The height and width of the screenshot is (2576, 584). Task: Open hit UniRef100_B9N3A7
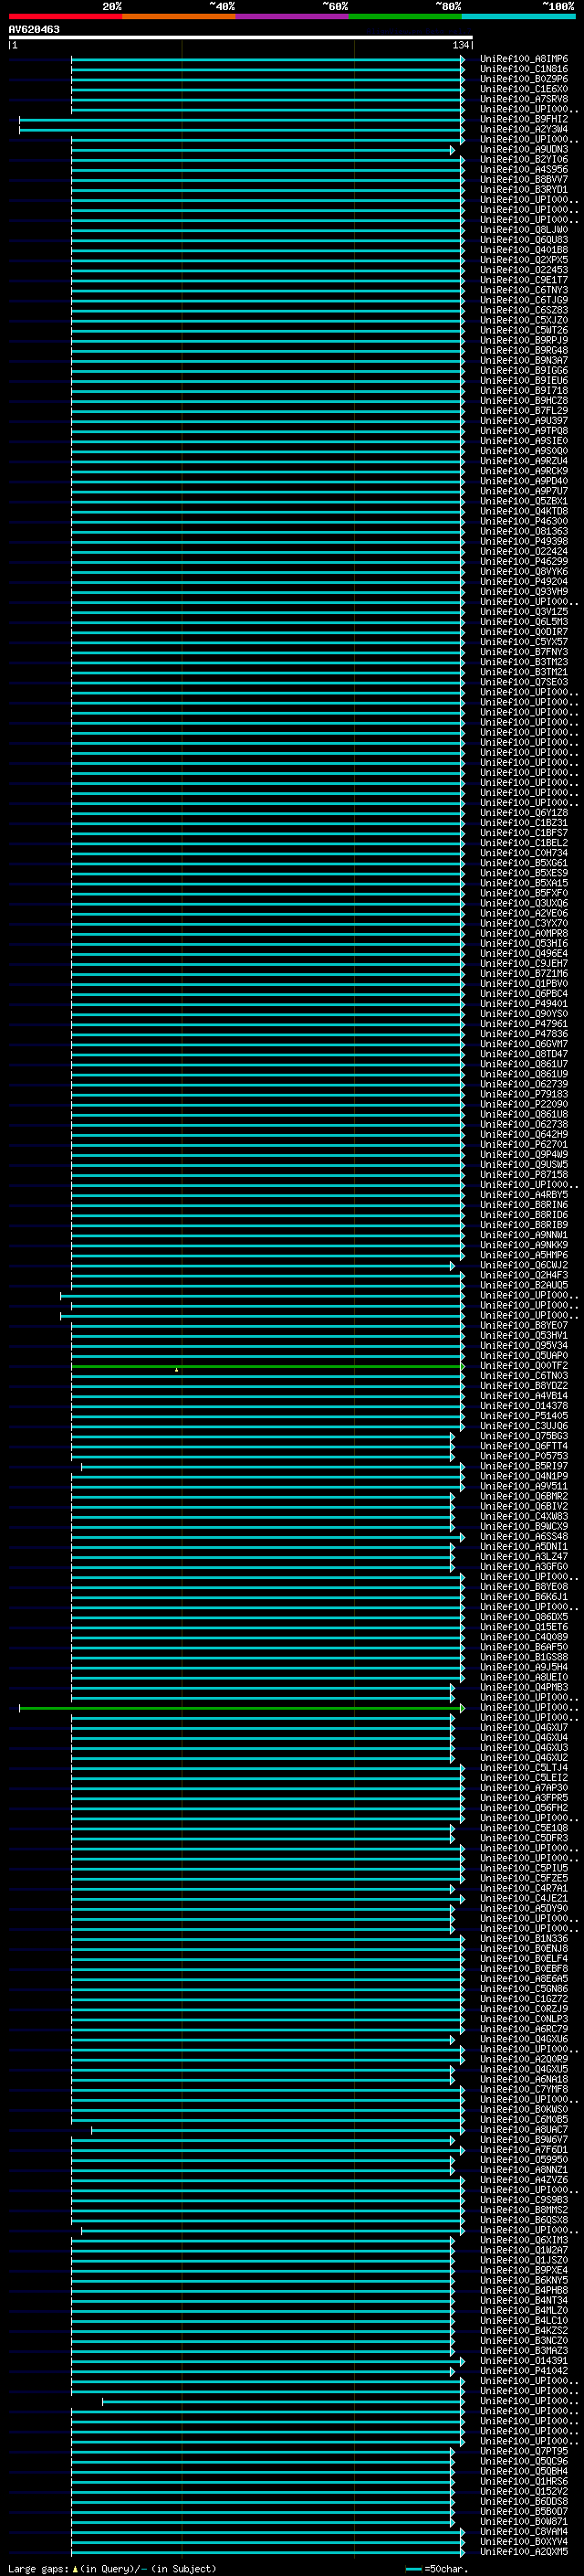[524, 360]
